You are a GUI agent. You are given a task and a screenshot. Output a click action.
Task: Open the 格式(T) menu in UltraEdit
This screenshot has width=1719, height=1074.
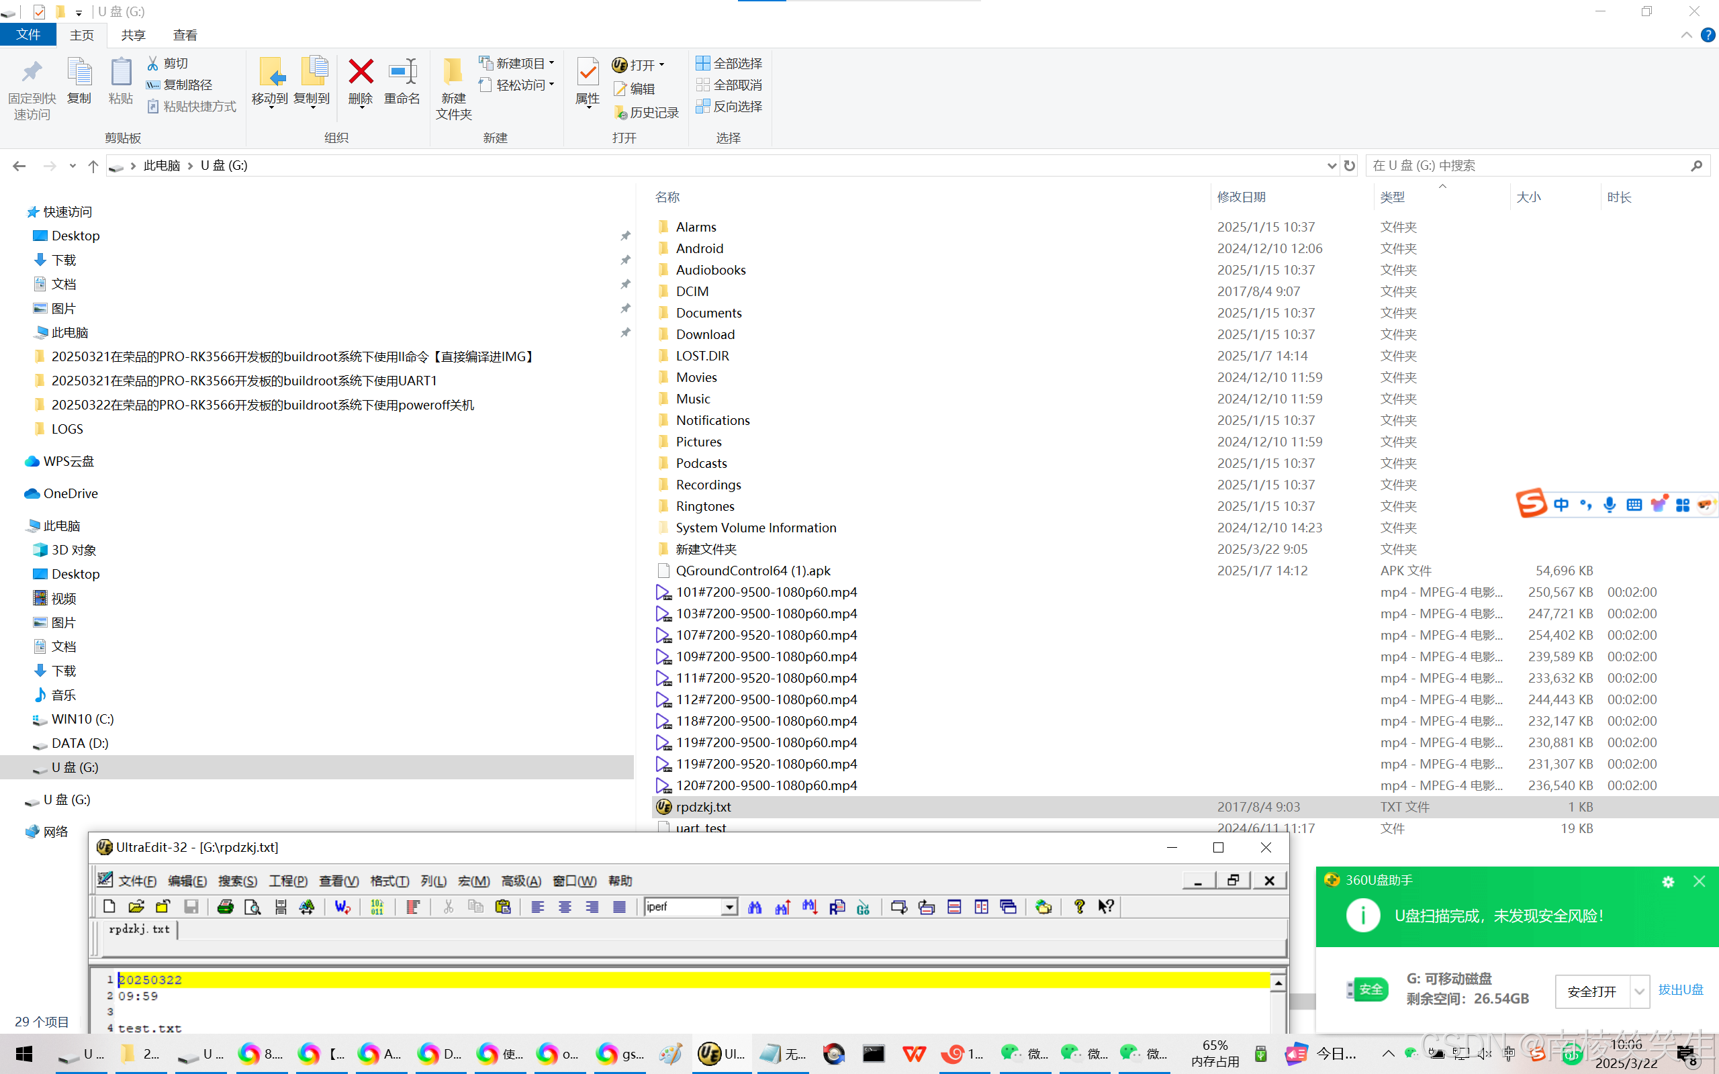(x=389, y=881)
